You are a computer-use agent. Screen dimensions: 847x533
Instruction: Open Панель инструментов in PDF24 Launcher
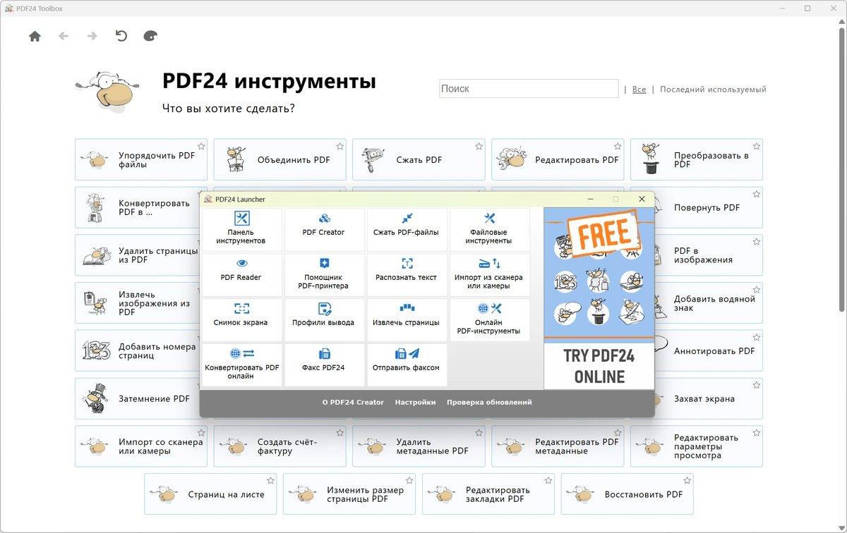(241, 229)
